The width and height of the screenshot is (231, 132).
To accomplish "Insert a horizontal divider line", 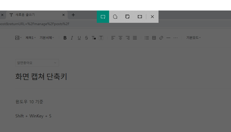I will pyautogui.click(x=168, y=38).
